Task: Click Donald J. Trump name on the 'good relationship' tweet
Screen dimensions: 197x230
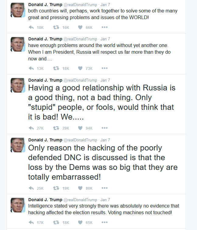Action: click(x=45, y=80)
